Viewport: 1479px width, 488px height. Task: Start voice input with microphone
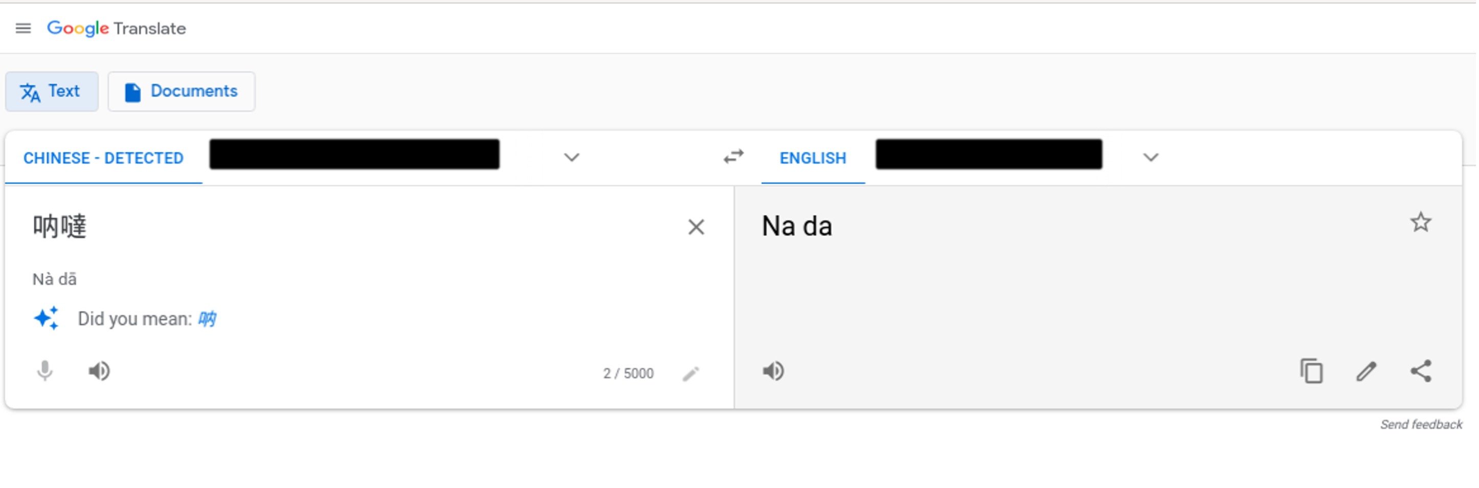[x=45, y=371]
